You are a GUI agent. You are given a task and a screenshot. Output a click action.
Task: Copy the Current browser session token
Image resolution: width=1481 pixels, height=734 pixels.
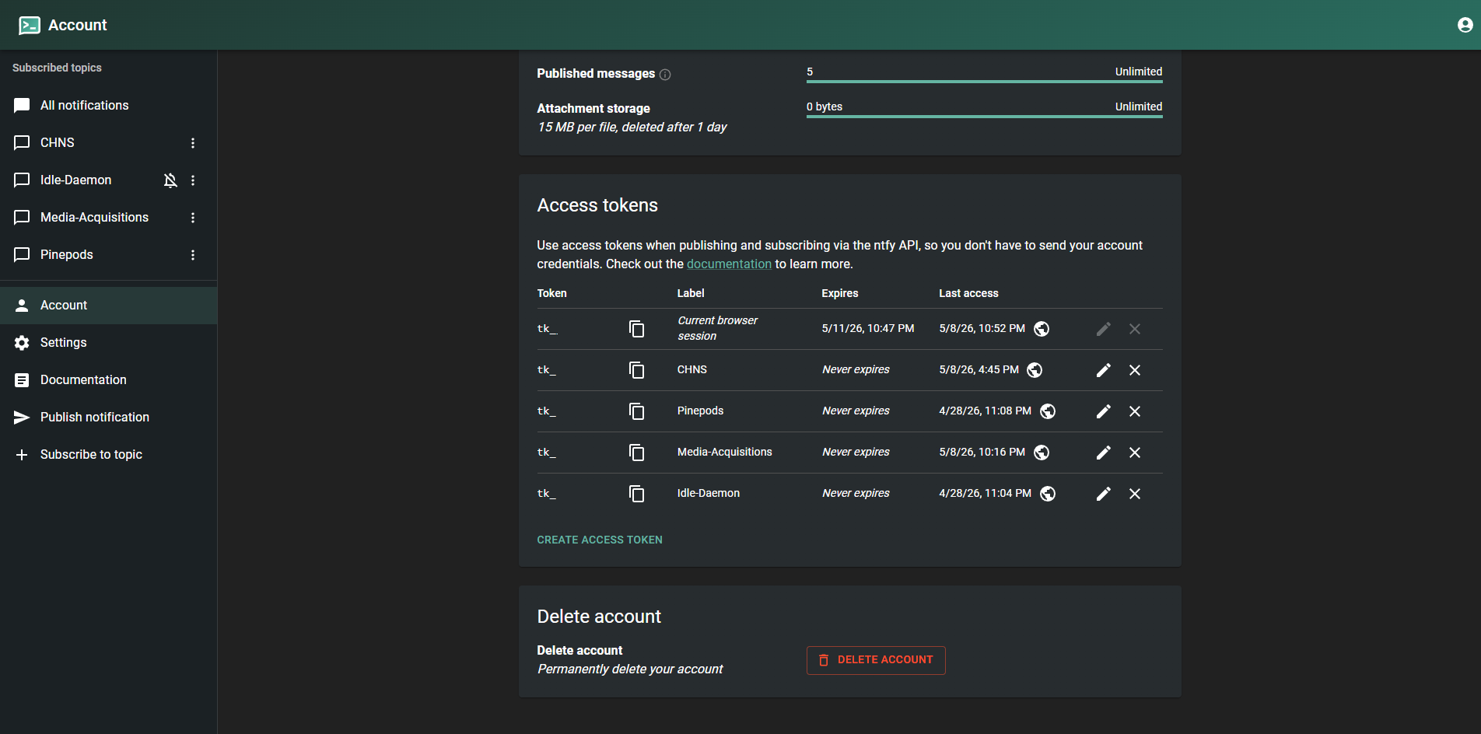[x=636, y=329]
